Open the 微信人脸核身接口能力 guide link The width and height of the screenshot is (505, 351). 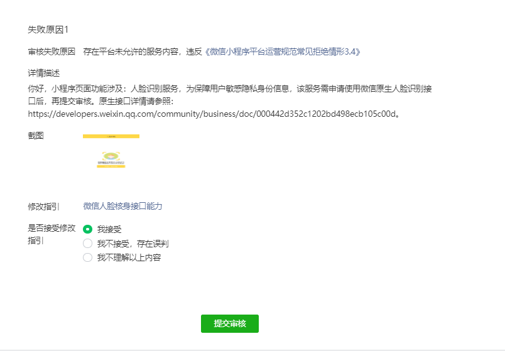(122, 206)
